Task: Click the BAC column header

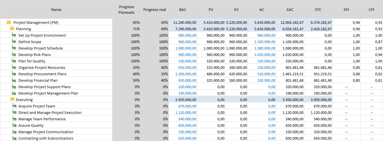Action: (x=183, y=10)
